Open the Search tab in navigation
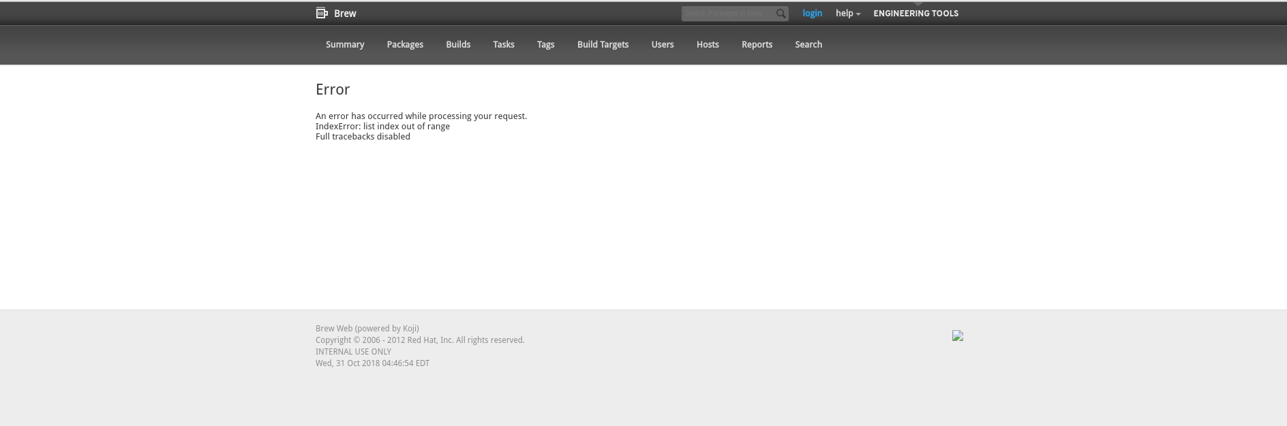 pos(808,45)
